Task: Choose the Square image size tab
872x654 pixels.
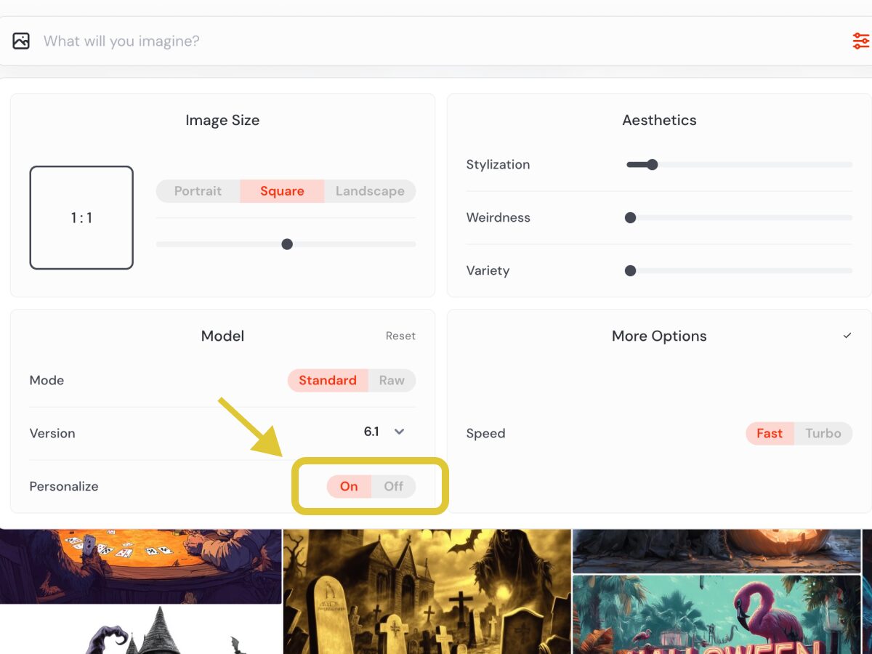Action: point(282,191)
